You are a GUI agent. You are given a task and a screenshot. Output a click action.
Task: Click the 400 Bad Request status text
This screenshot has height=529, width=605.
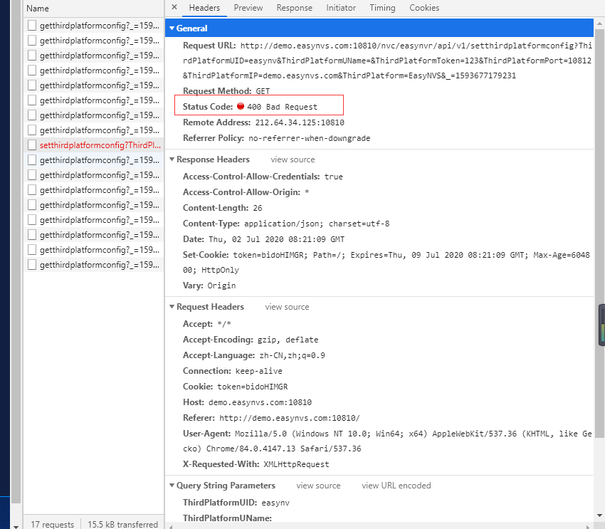pyautogui.click(x=282, y=107)
